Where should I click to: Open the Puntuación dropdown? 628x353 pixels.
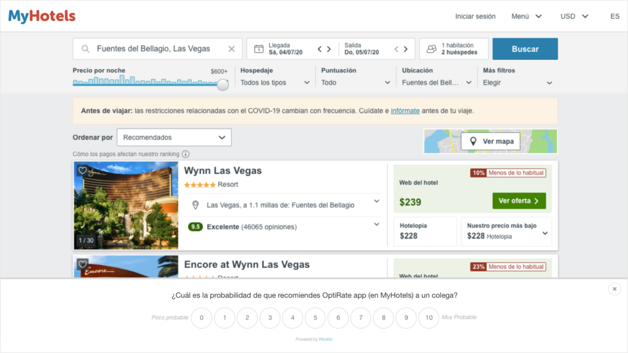pyautogui.click(x=356, y=83)
